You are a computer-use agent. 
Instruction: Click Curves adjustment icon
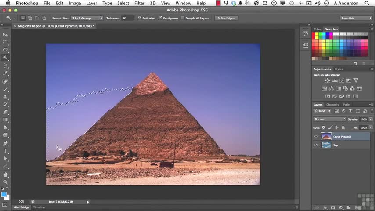[342, 80]
